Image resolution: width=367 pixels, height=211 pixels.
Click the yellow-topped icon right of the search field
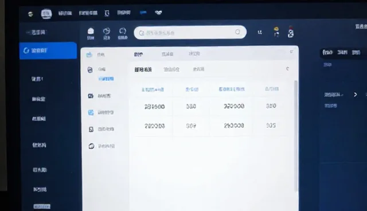(276, 32)
